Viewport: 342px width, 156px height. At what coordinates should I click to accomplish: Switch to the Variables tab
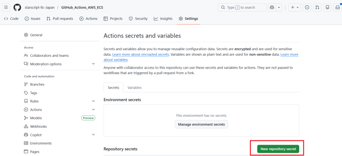(x=134, y=88)
